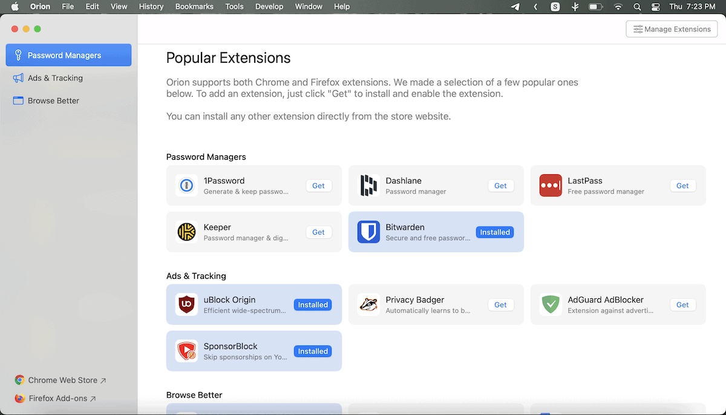Click the date and time in menu bar
The height and width of the screenshot is (415, 726).
(x=694, y=7)
